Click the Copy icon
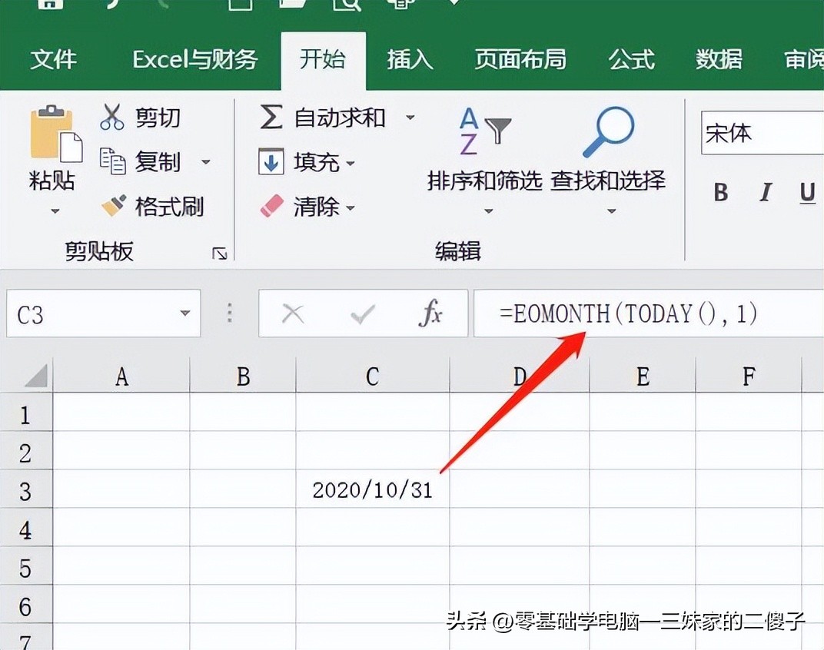 point(113,161)
